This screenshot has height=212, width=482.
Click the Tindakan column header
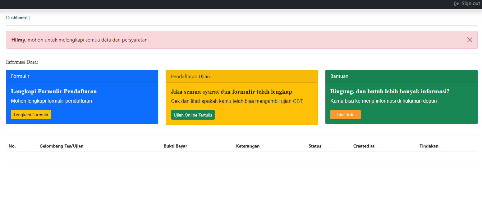[x=429, y=146]
